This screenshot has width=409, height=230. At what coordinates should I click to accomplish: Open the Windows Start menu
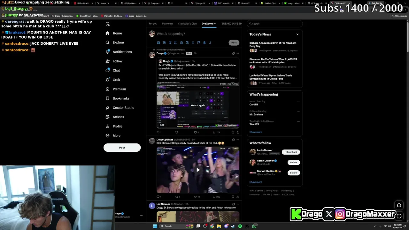(x=155, y=226)
